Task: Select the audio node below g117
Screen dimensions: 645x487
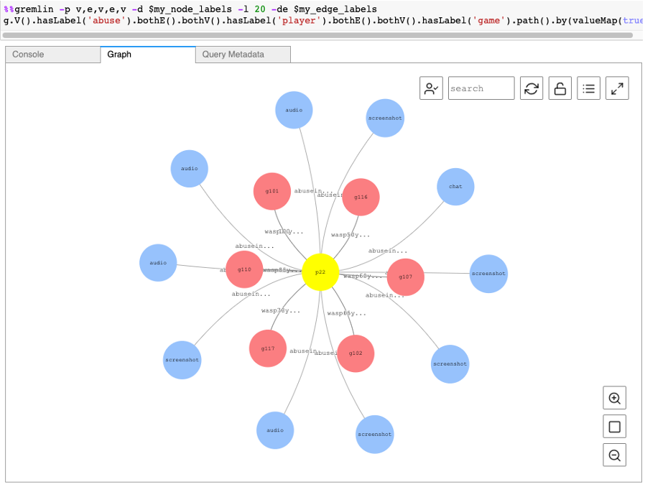Action: (275, 430)
